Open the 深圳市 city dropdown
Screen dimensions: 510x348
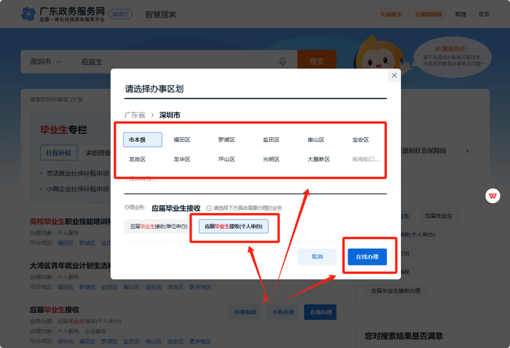(46, 62)
